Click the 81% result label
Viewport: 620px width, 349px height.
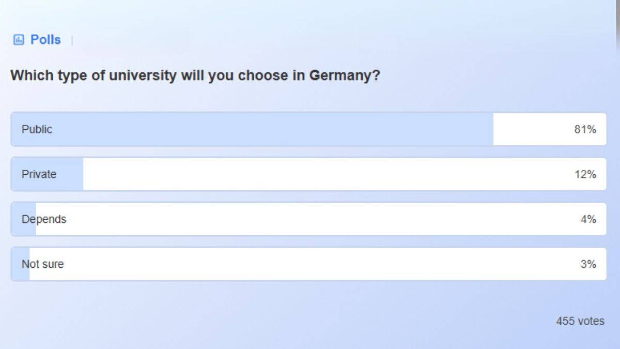click(x=585, y=129)
